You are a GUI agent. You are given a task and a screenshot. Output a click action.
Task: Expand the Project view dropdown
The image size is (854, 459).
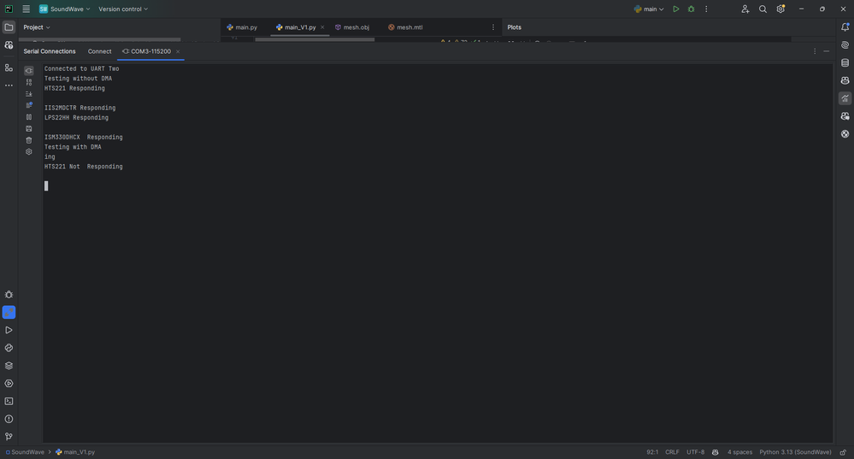point(37,27)
